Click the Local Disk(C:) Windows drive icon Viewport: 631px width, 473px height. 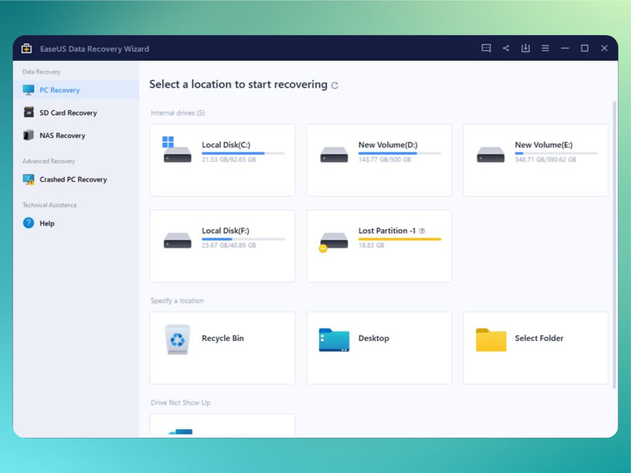(x=177, y=150)
